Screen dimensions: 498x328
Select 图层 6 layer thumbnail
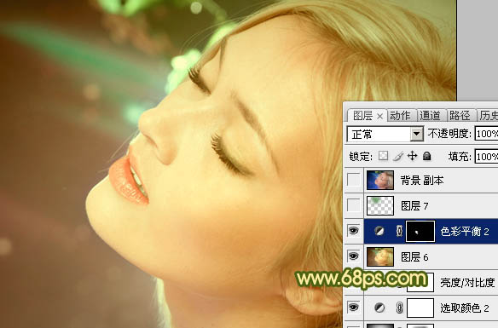(380, 256)
